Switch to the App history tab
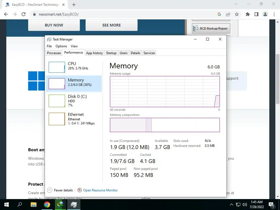 click(x=94, y=53)
